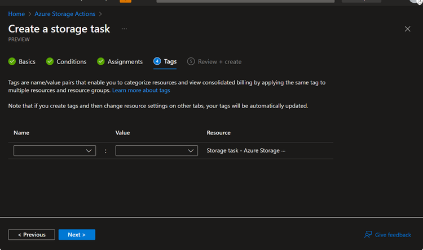Click the Give feedback person icon

pyautogui.click(x=368, y=235)
